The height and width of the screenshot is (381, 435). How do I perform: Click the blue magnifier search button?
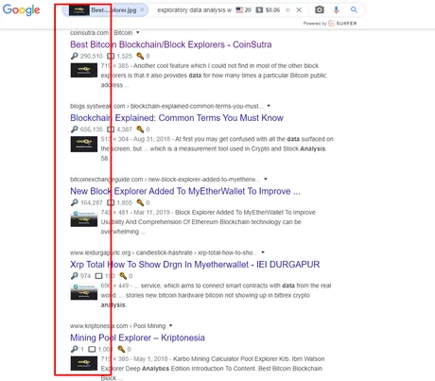coord(354,9)
